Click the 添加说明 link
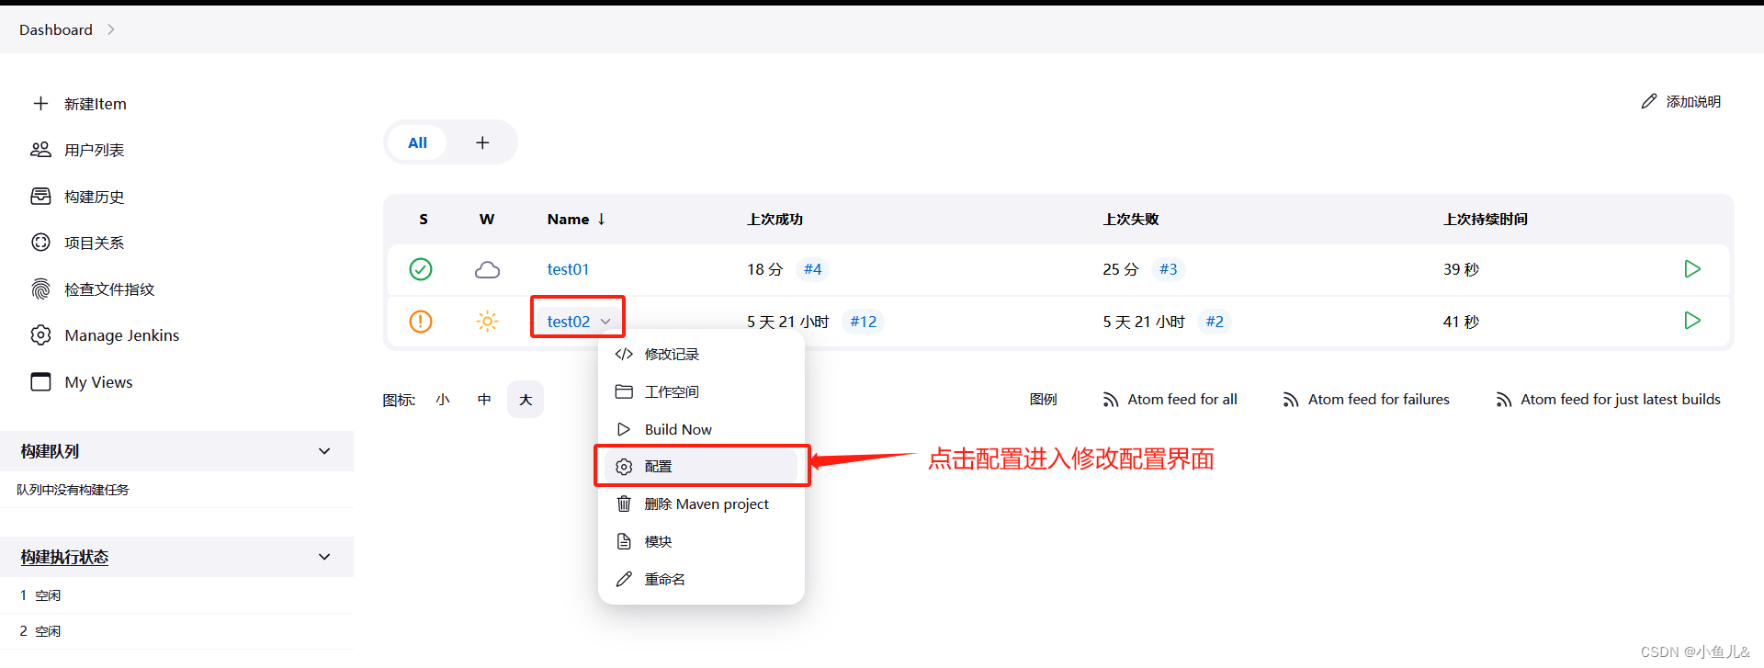1764x668 pixels. pos(1681,101)
